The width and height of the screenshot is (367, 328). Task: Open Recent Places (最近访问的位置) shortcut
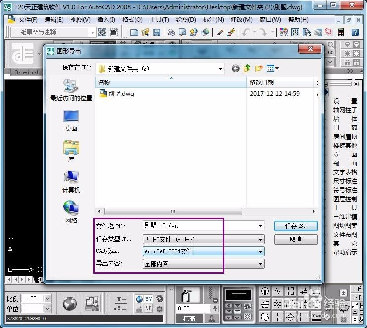tap(71, 90)
